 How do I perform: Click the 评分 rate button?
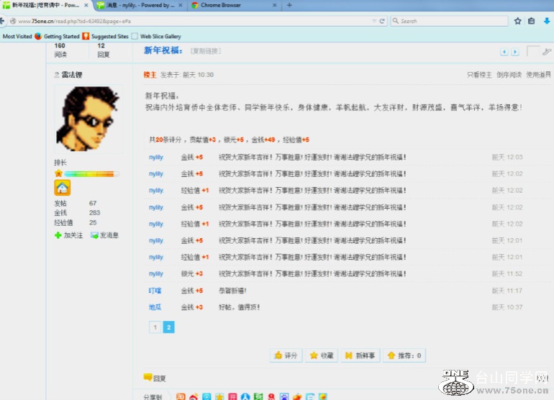point(286,355)
